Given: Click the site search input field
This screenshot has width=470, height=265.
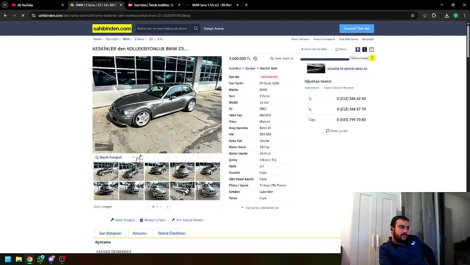Looking at the screenshot, I should [164, 28].
